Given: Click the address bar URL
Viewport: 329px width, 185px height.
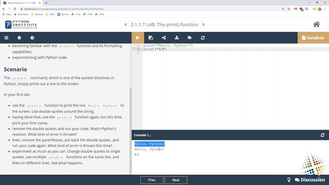Looking at the screenshot, I should [64, 9].
